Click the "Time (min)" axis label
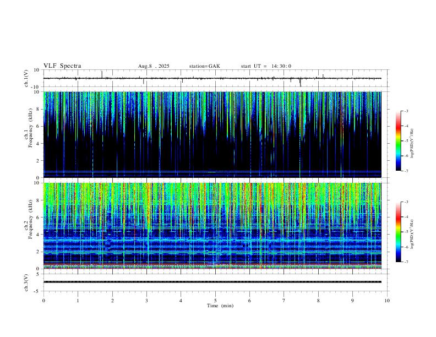This screenshot has width=436, height=337. tap(220, 306)
